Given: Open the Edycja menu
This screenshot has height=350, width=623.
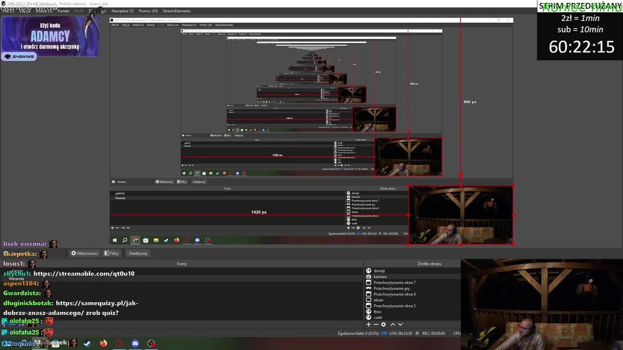Looking at the screenshot, I should pyautogui.click(x=25, y=11).
